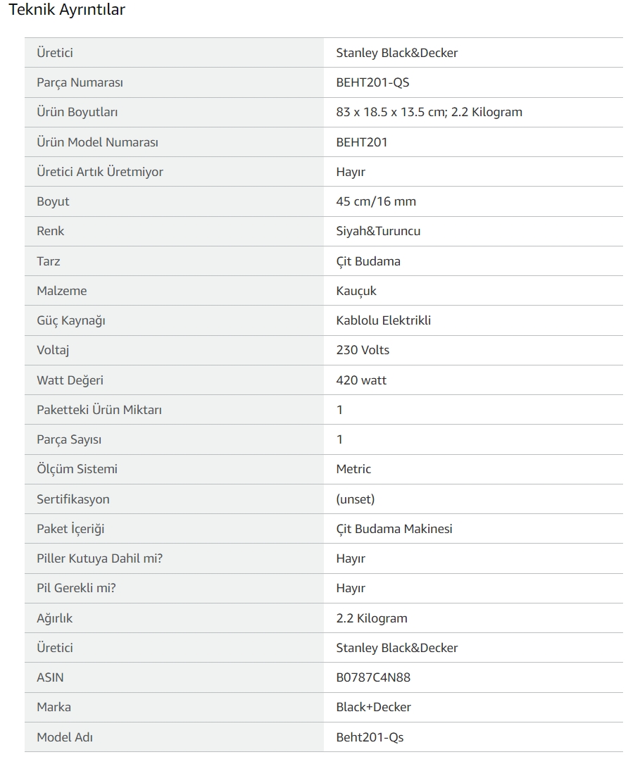628x757 pixels.
Task: Click the Black+Decker brand value
Action: 374,707
